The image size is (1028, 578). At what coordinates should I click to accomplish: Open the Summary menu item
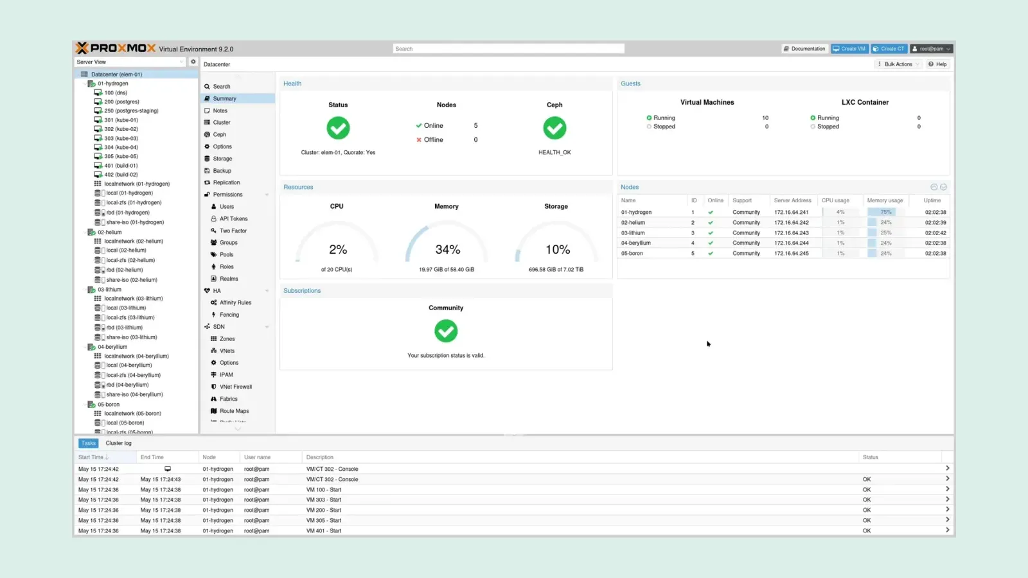(237, 98)
